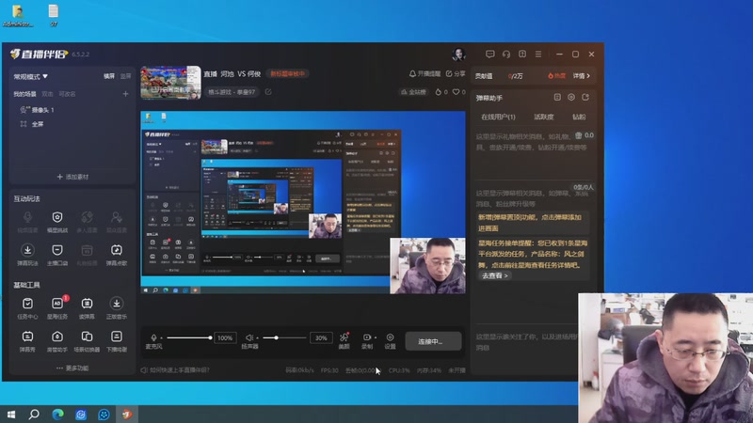The width and height of the screenshot is (753, 423).
Task: Open the 下播谢谢 end-stream thanks tool
Action: click(116, 341)
